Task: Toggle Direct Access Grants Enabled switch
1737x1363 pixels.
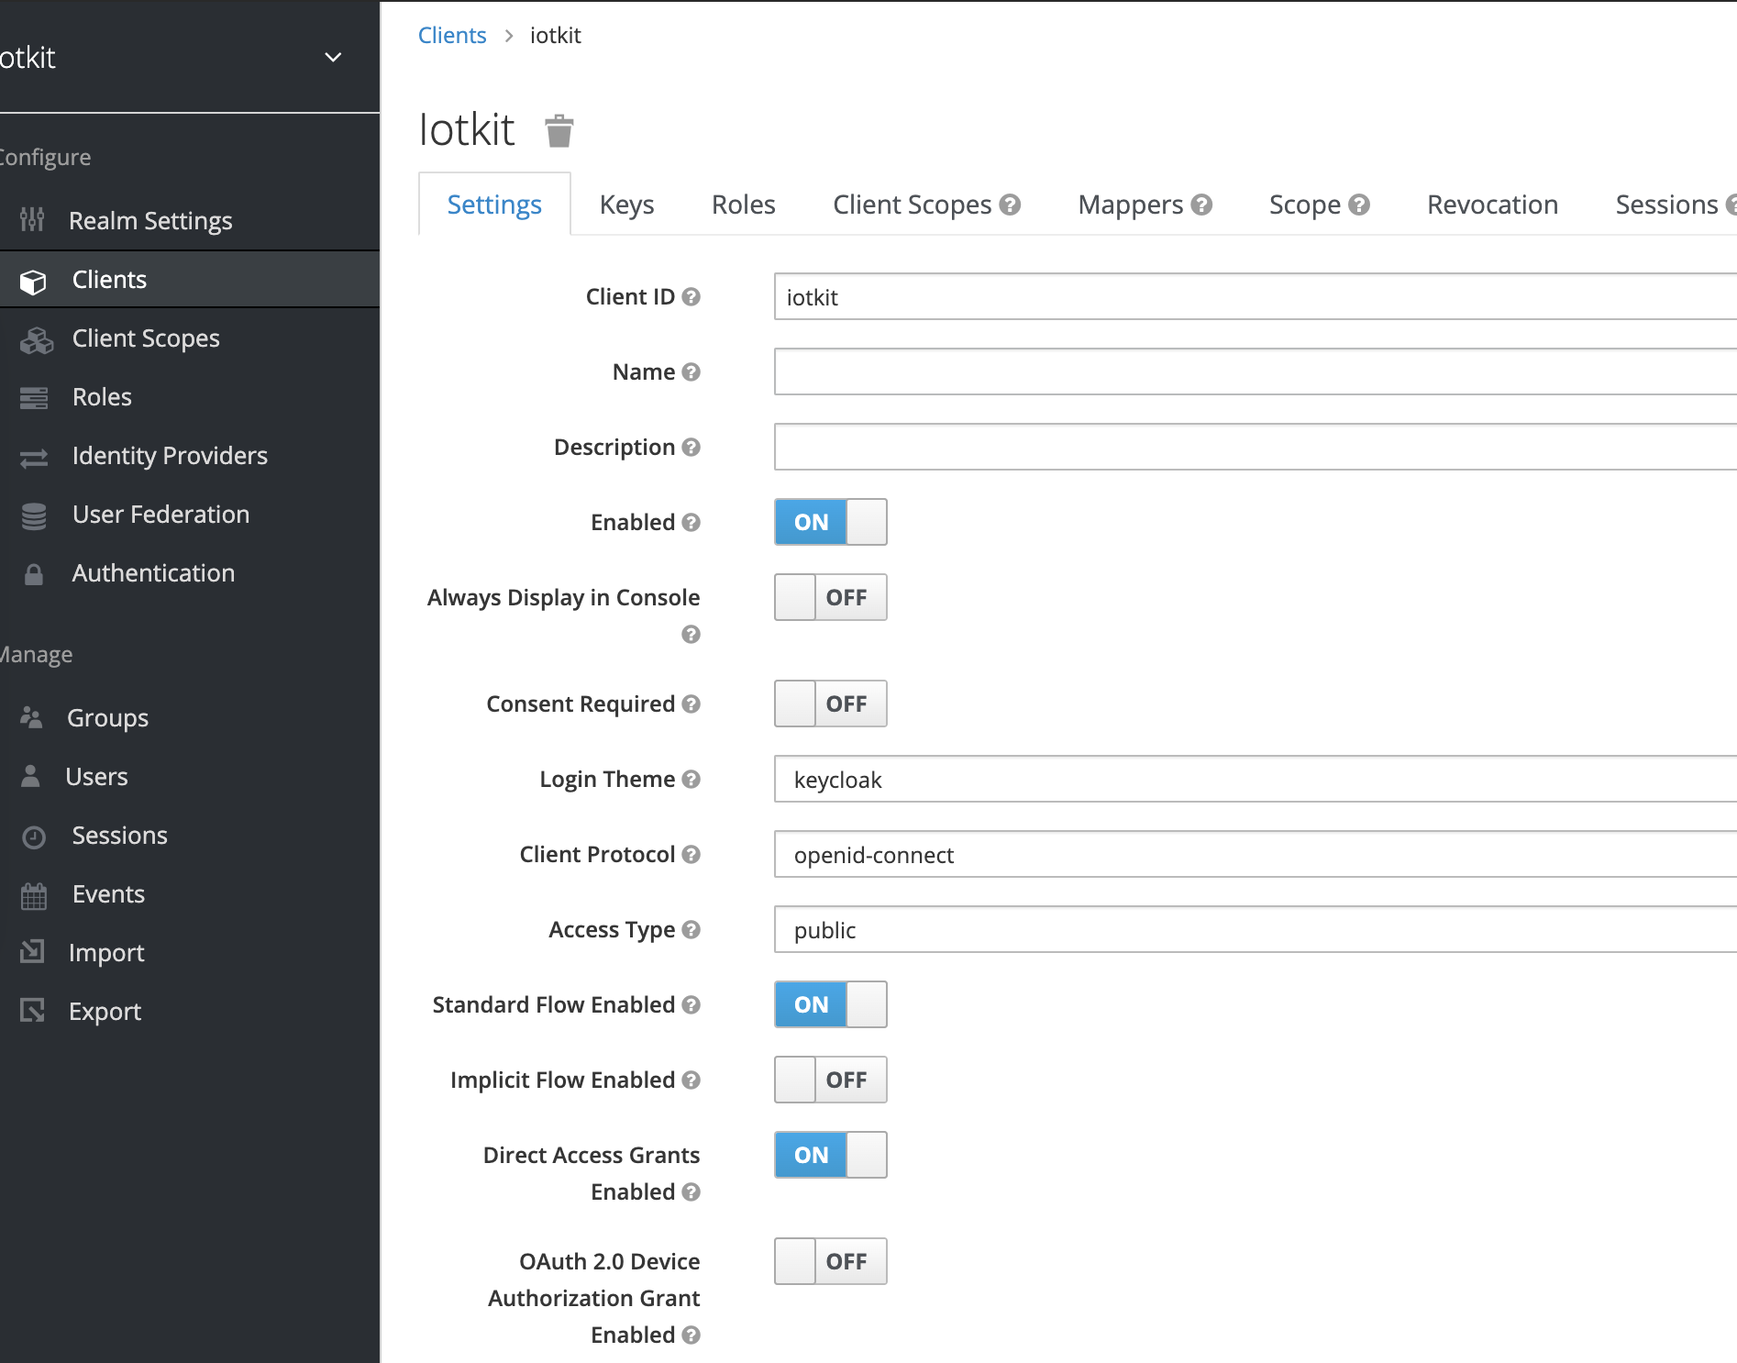Action: tap(831, 1155)
